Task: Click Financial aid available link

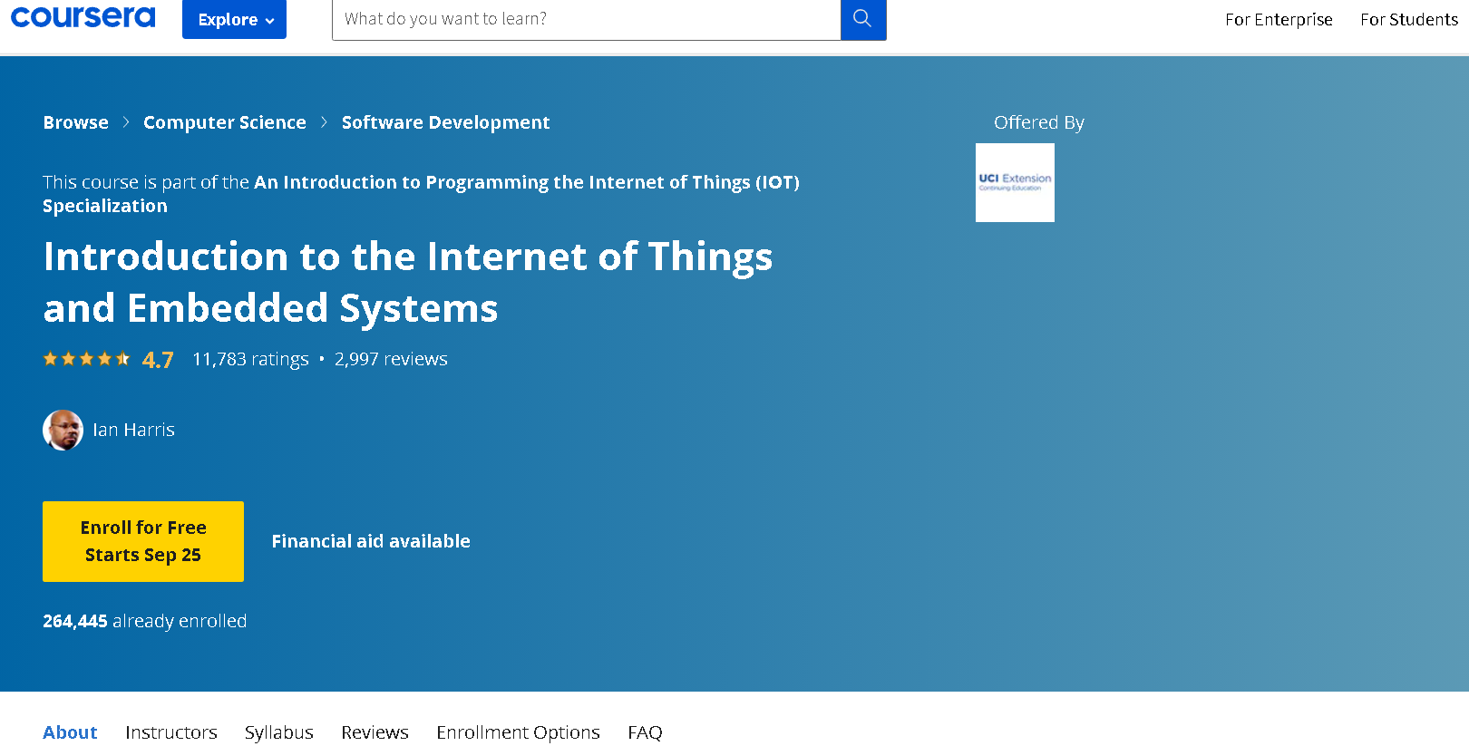Action: coord(371,541)
